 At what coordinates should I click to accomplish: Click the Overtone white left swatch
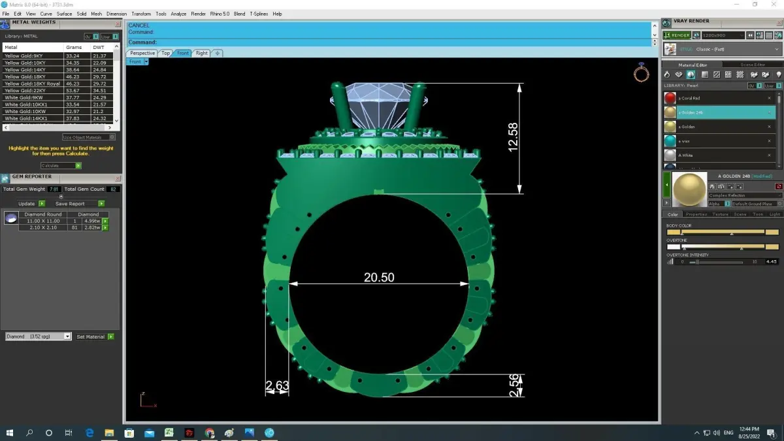point(674,247)
